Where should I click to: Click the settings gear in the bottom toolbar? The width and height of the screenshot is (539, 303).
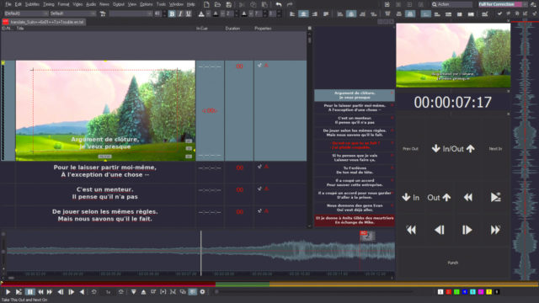pos(202,292)
